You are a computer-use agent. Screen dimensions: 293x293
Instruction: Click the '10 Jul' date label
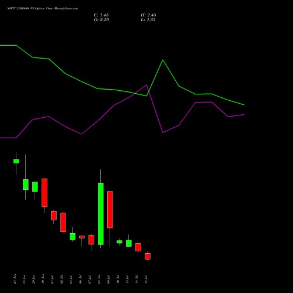118,280
